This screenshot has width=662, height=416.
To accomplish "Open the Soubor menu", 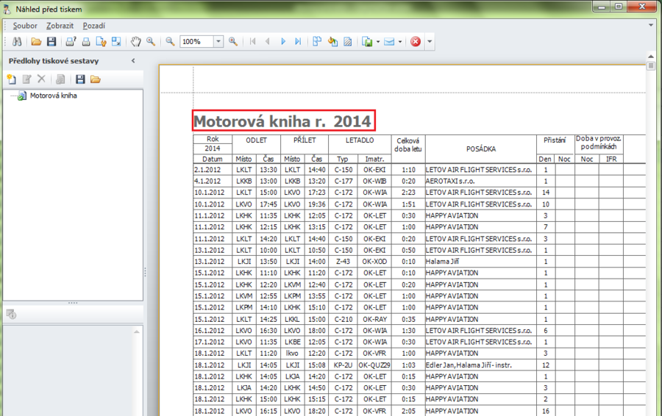I will [x=25, y=26].
